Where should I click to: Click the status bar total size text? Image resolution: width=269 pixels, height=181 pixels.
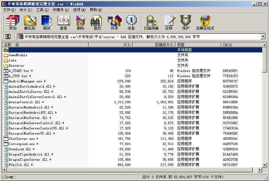183,177
